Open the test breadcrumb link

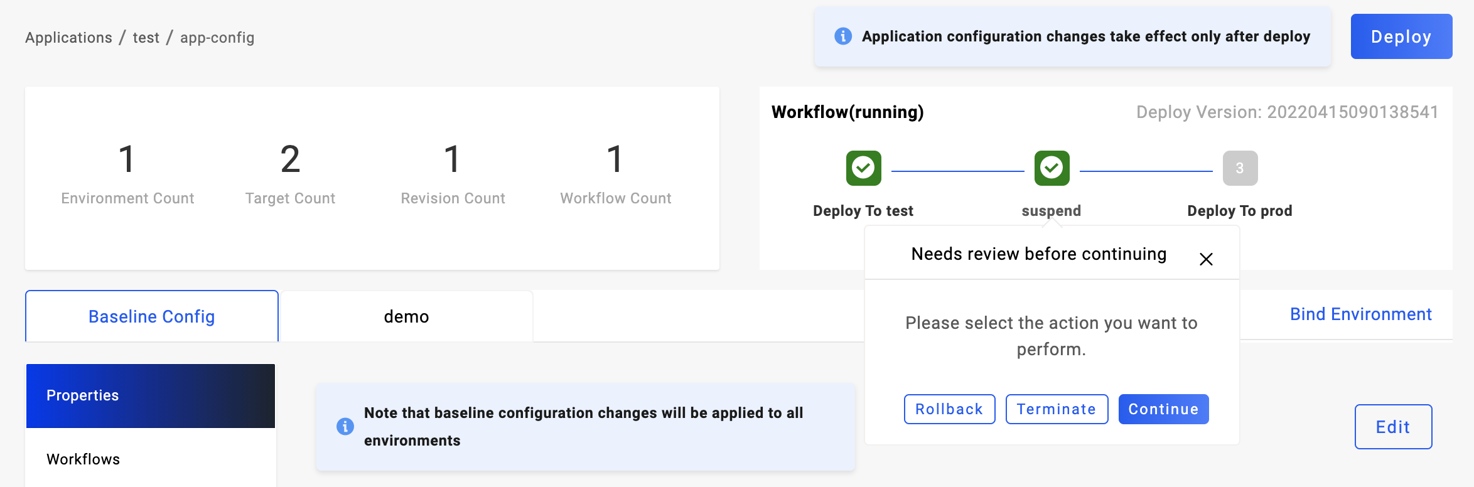click(146, 38)
